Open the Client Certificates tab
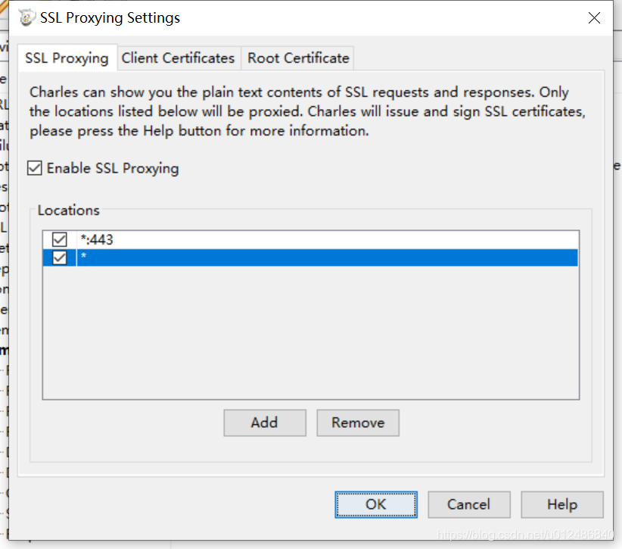Image resolution: width=622 pixels, height=549 pixels. (x=178, y=58)
